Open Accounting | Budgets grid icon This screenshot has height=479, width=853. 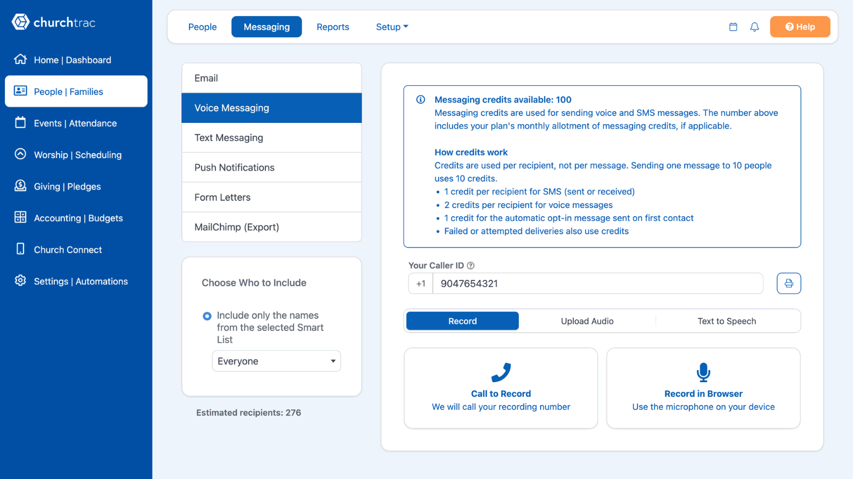pyautogui.click(x=20, y=217)
